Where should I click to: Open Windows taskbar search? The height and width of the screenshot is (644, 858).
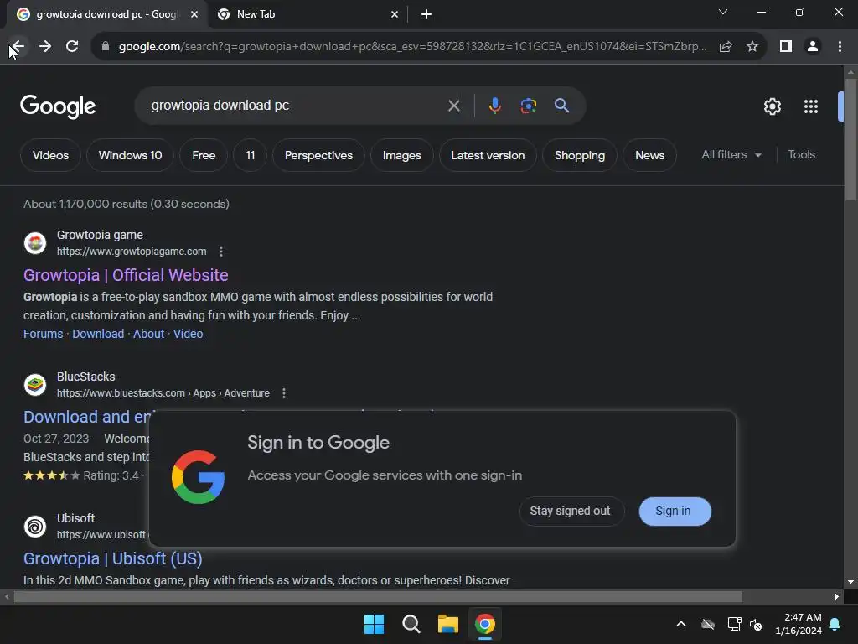click(x=411, y=624)
